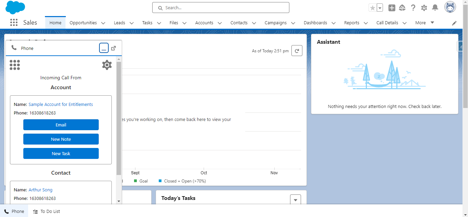Screen dimensions: 468x217
Task: Open the dial pad in Phone panel
Action: (15, 65)
